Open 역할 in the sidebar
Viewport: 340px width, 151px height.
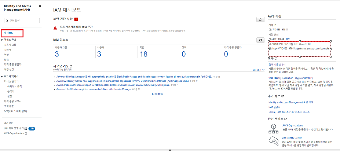[x=6, y=55]
